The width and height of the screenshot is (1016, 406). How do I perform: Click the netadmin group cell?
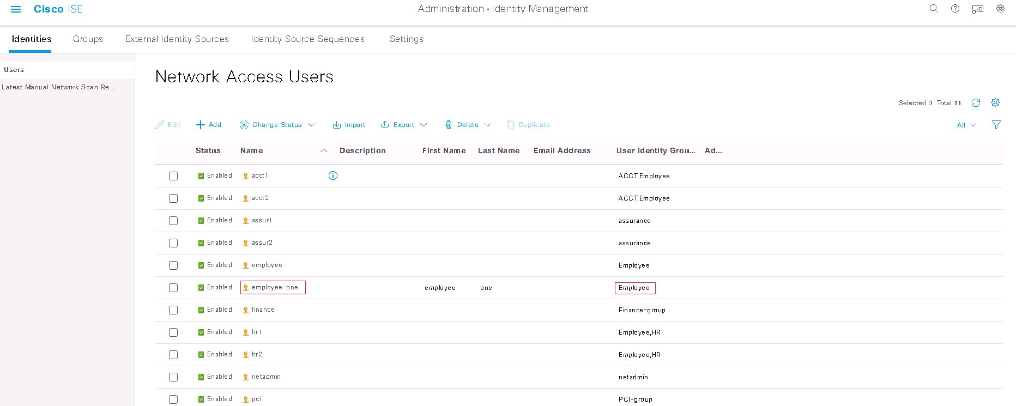pos(633,377)
